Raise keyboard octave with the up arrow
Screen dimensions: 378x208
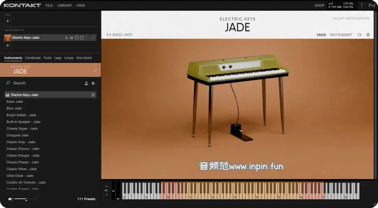point(106,186)
